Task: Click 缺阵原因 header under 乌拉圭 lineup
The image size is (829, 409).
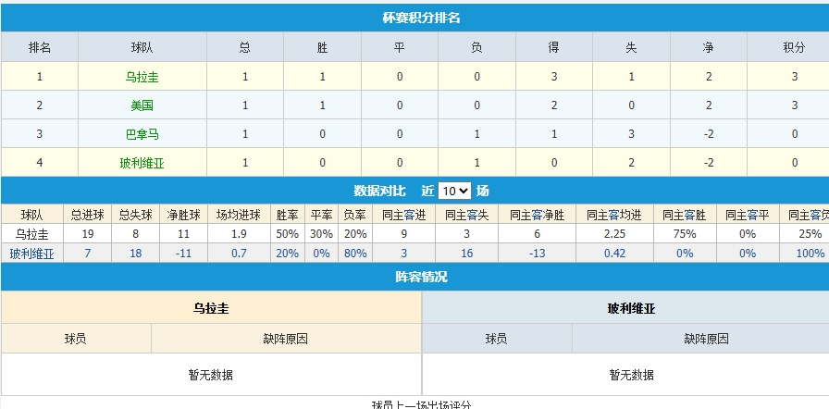Action: pyautogui.click(x=286, y=339)
